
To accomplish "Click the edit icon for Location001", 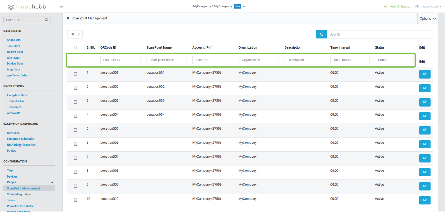I will coord(425,74).
